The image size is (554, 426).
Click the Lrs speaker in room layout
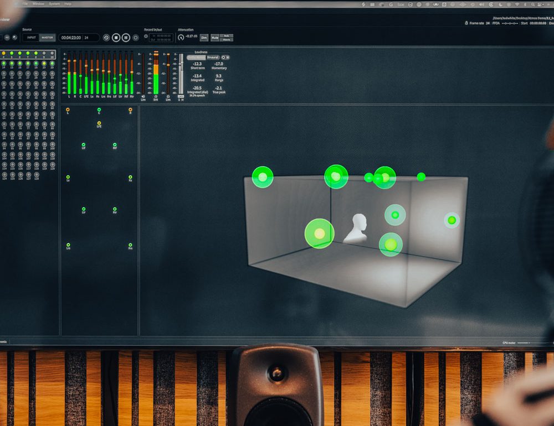coord(68,245)
